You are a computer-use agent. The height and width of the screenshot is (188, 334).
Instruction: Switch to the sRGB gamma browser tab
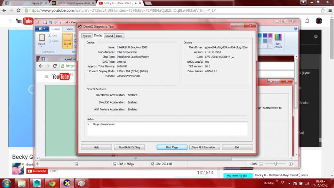point(73,3)
